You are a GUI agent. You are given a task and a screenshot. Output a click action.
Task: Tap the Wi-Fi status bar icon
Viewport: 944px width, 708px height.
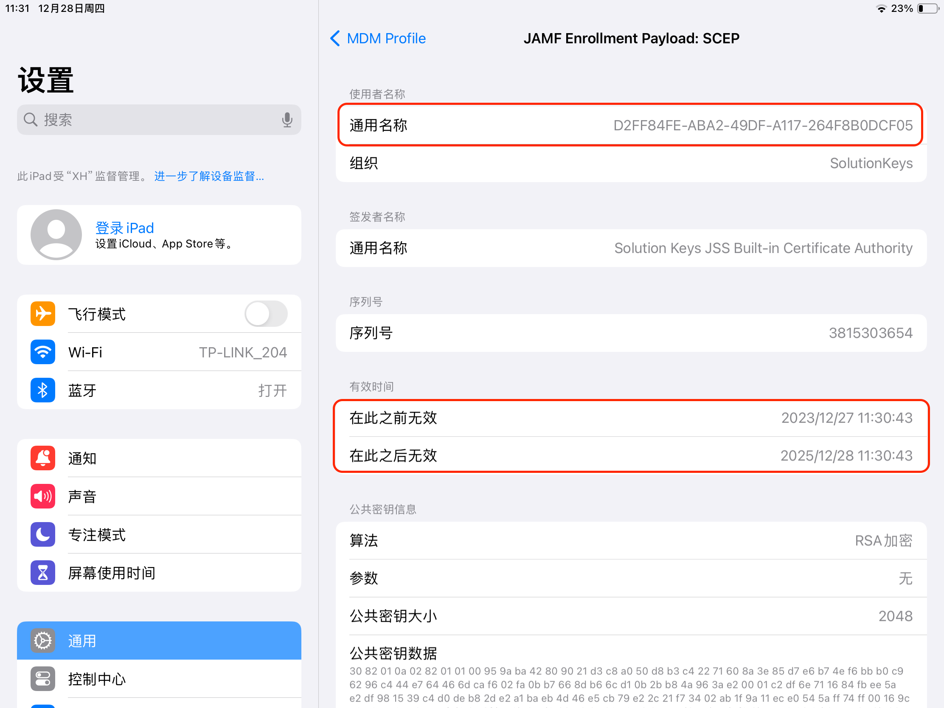tap(881, 8)
